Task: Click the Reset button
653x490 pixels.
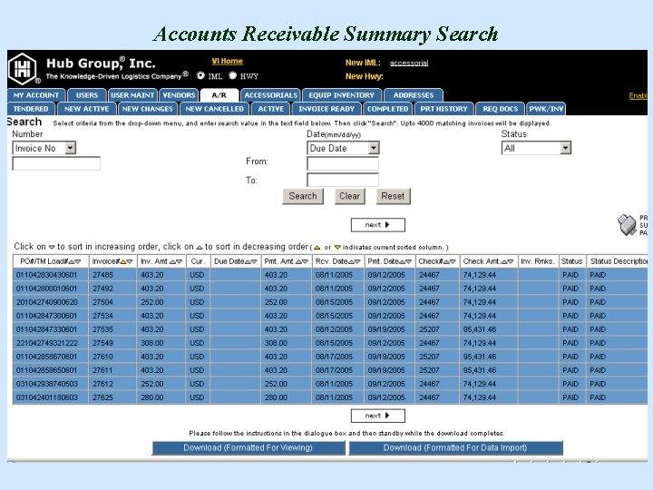Action: [x=393, y=196]
